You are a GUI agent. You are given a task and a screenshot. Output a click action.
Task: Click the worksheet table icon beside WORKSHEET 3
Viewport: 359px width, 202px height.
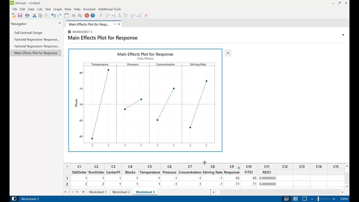point(70,32)
